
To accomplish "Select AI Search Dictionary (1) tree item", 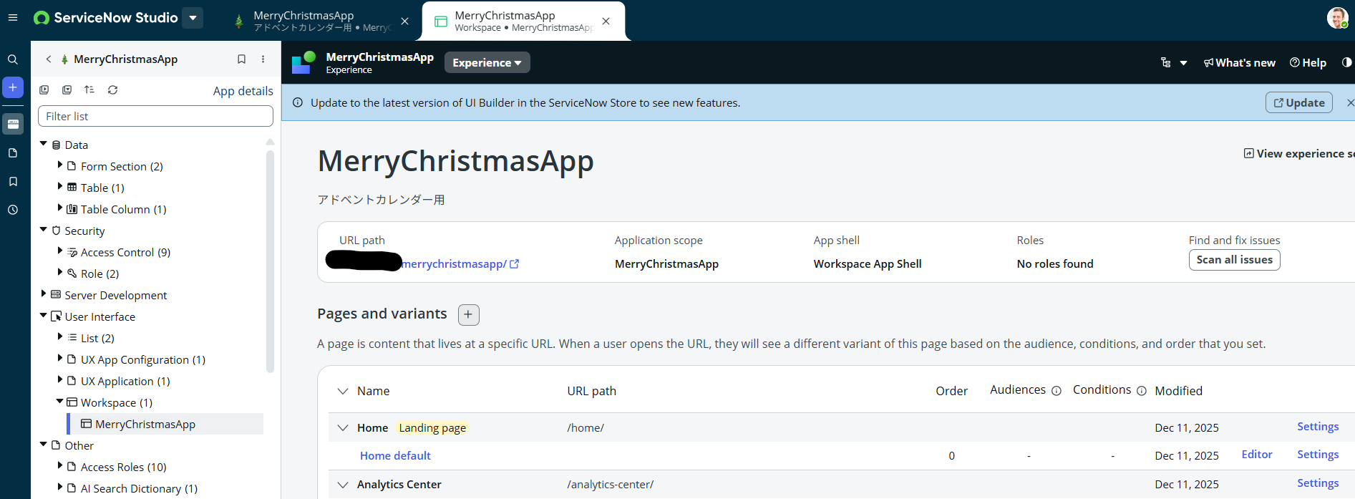I will [139, 488].
